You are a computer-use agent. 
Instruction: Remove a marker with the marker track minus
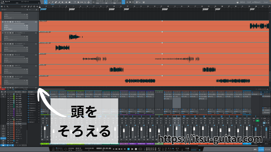(30, 10)
